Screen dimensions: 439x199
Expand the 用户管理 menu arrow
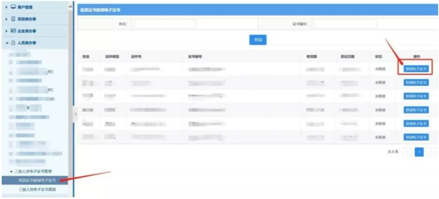coord(6,7)
